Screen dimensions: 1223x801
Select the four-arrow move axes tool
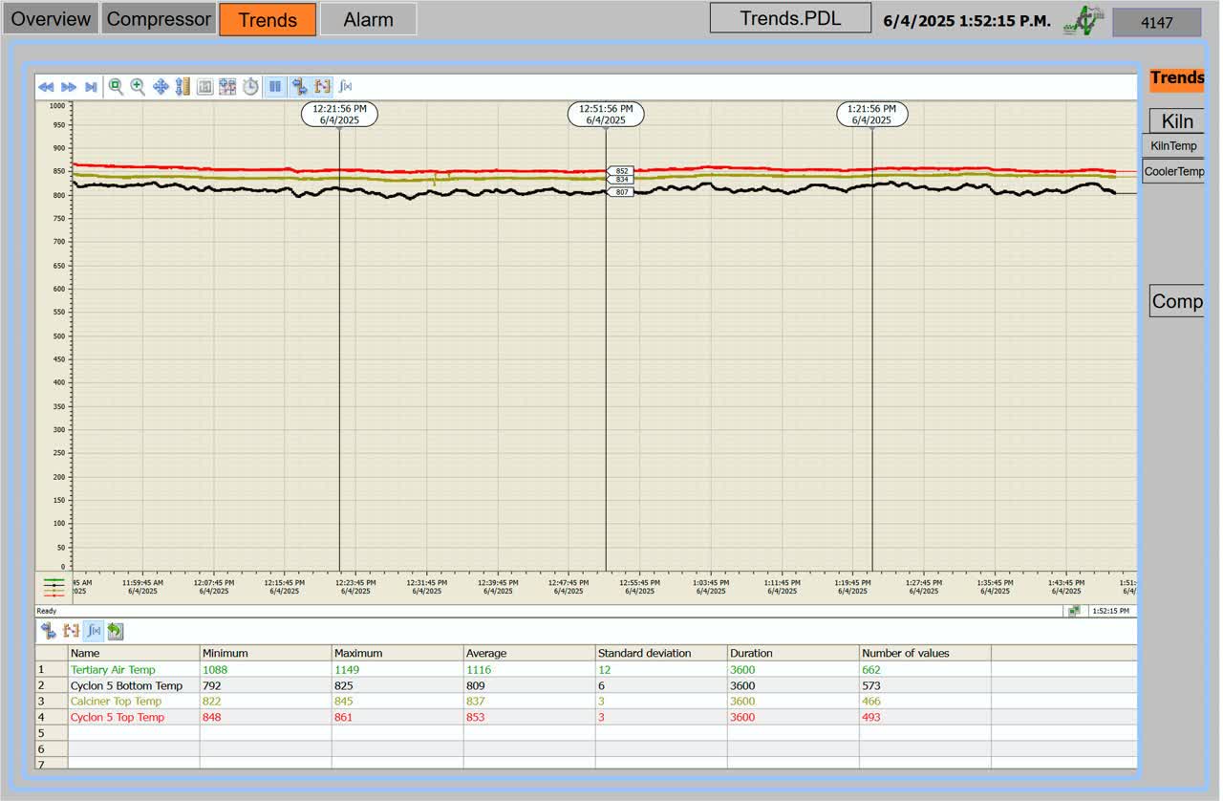[161, 87]
